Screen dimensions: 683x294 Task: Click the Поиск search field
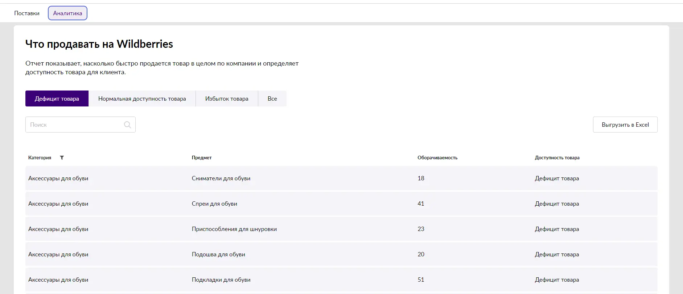pos(81,125)
